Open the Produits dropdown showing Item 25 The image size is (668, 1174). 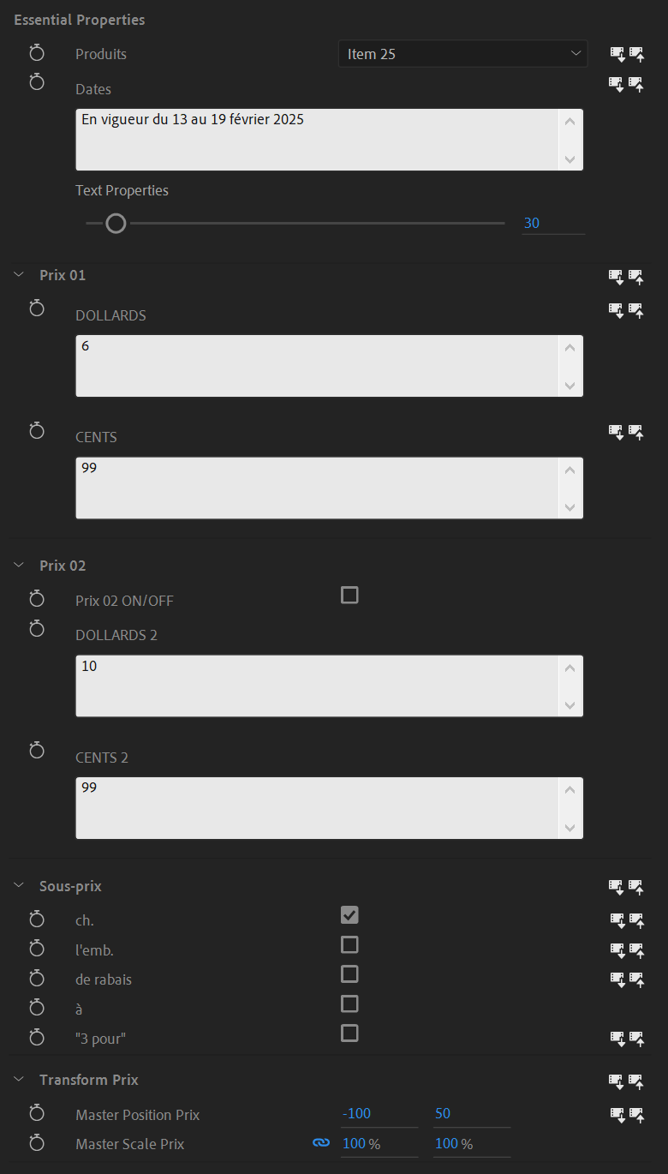pyautogui.click(x=462, y=54)
